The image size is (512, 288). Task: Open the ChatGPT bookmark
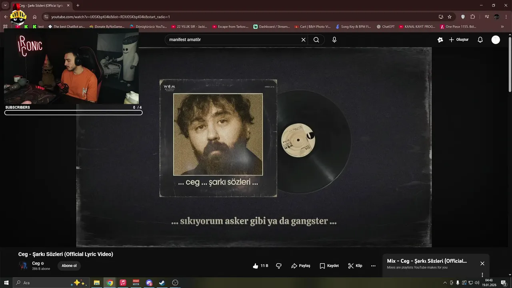(385, 27)
